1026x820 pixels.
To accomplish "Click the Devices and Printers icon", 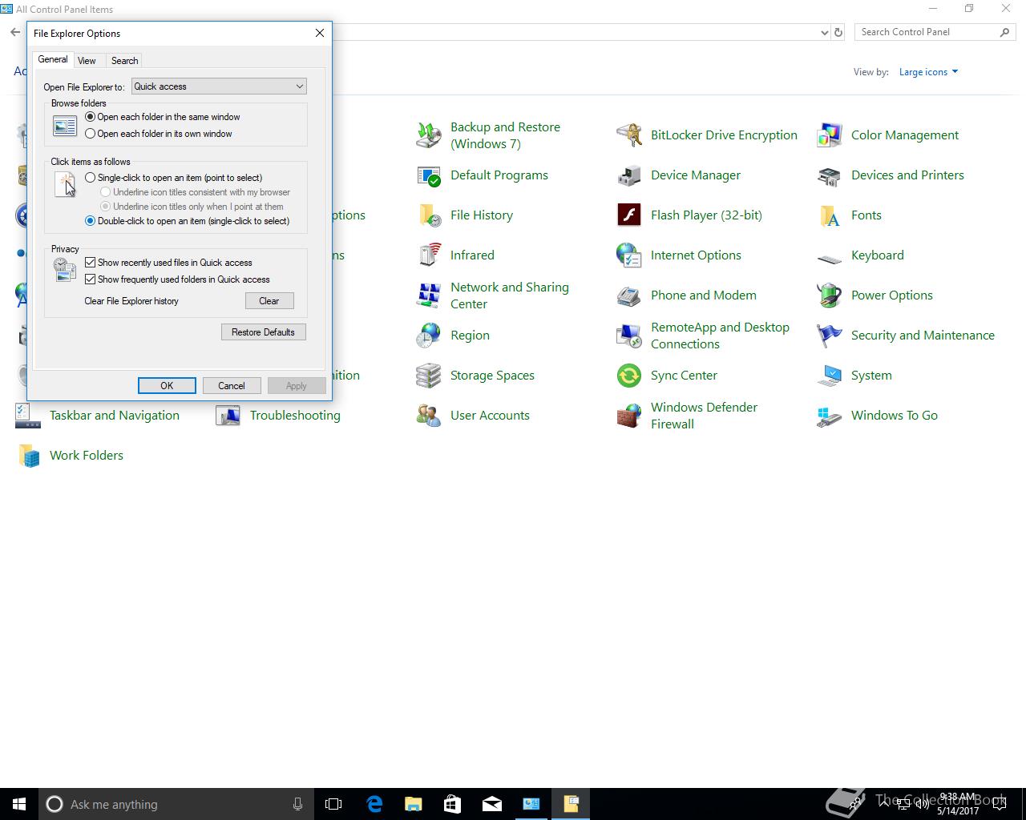I will pos(830,175).
